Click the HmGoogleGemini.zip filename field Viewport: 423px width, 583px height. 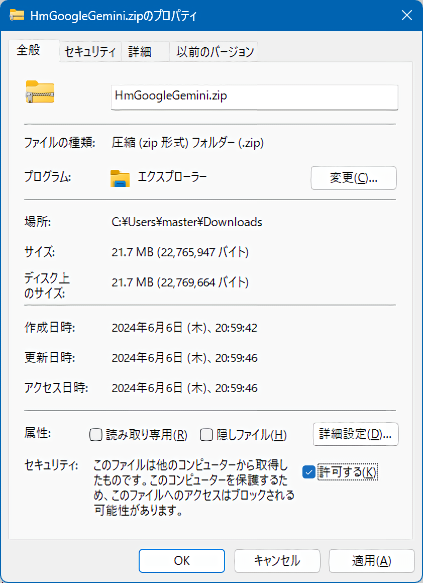(x=254, y=96)
